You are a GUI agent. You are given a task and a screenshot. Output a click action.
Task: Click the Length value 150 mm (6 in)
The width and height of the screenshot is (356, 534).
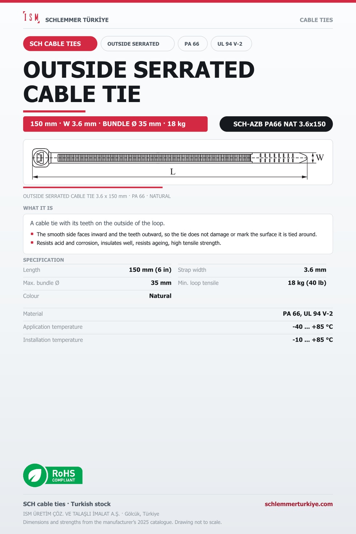coord(150,270)
